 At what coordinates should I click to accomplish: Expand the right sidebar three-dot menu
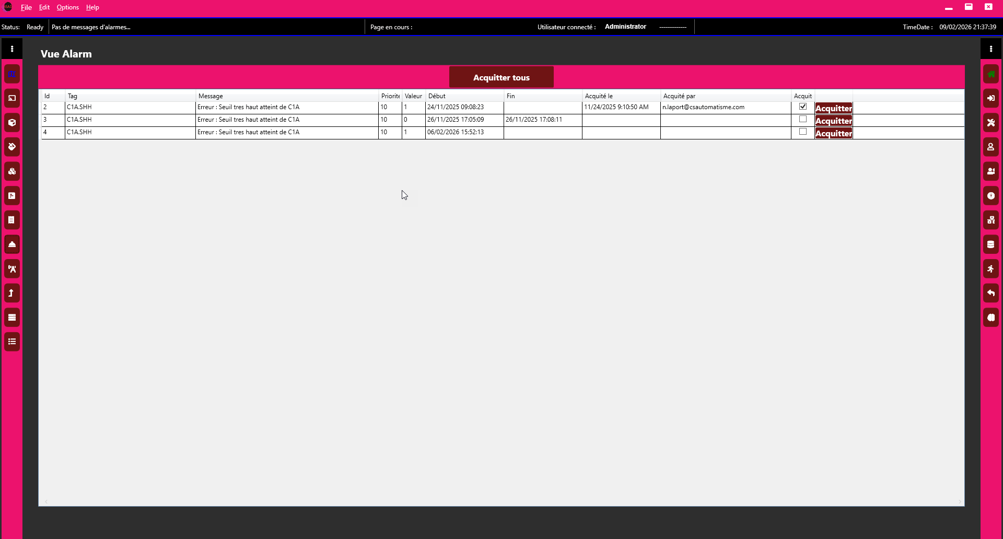[x=990, y=49]
